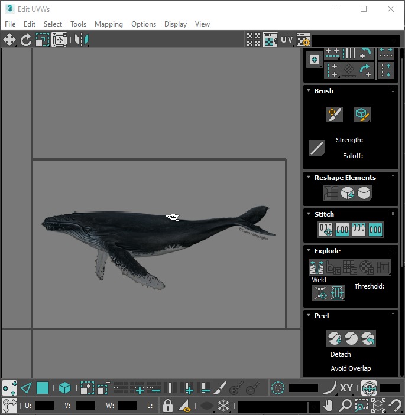The height and width of the screenshot is (415, 405).
Task: Click Stitch To Target icon
Action: (x=326, y=229)
